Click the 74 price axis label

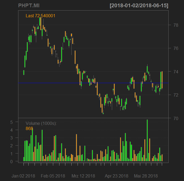pos(175,72)
